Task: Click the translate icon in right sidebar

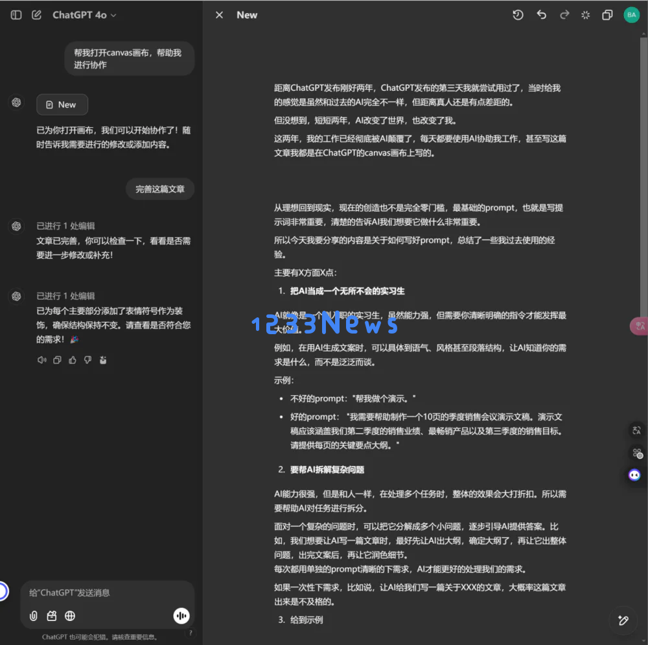Action: click(x=636, y=431)
